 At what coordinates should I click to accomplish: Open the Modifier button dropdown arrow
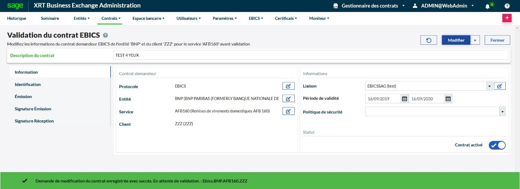pos(475,40)
